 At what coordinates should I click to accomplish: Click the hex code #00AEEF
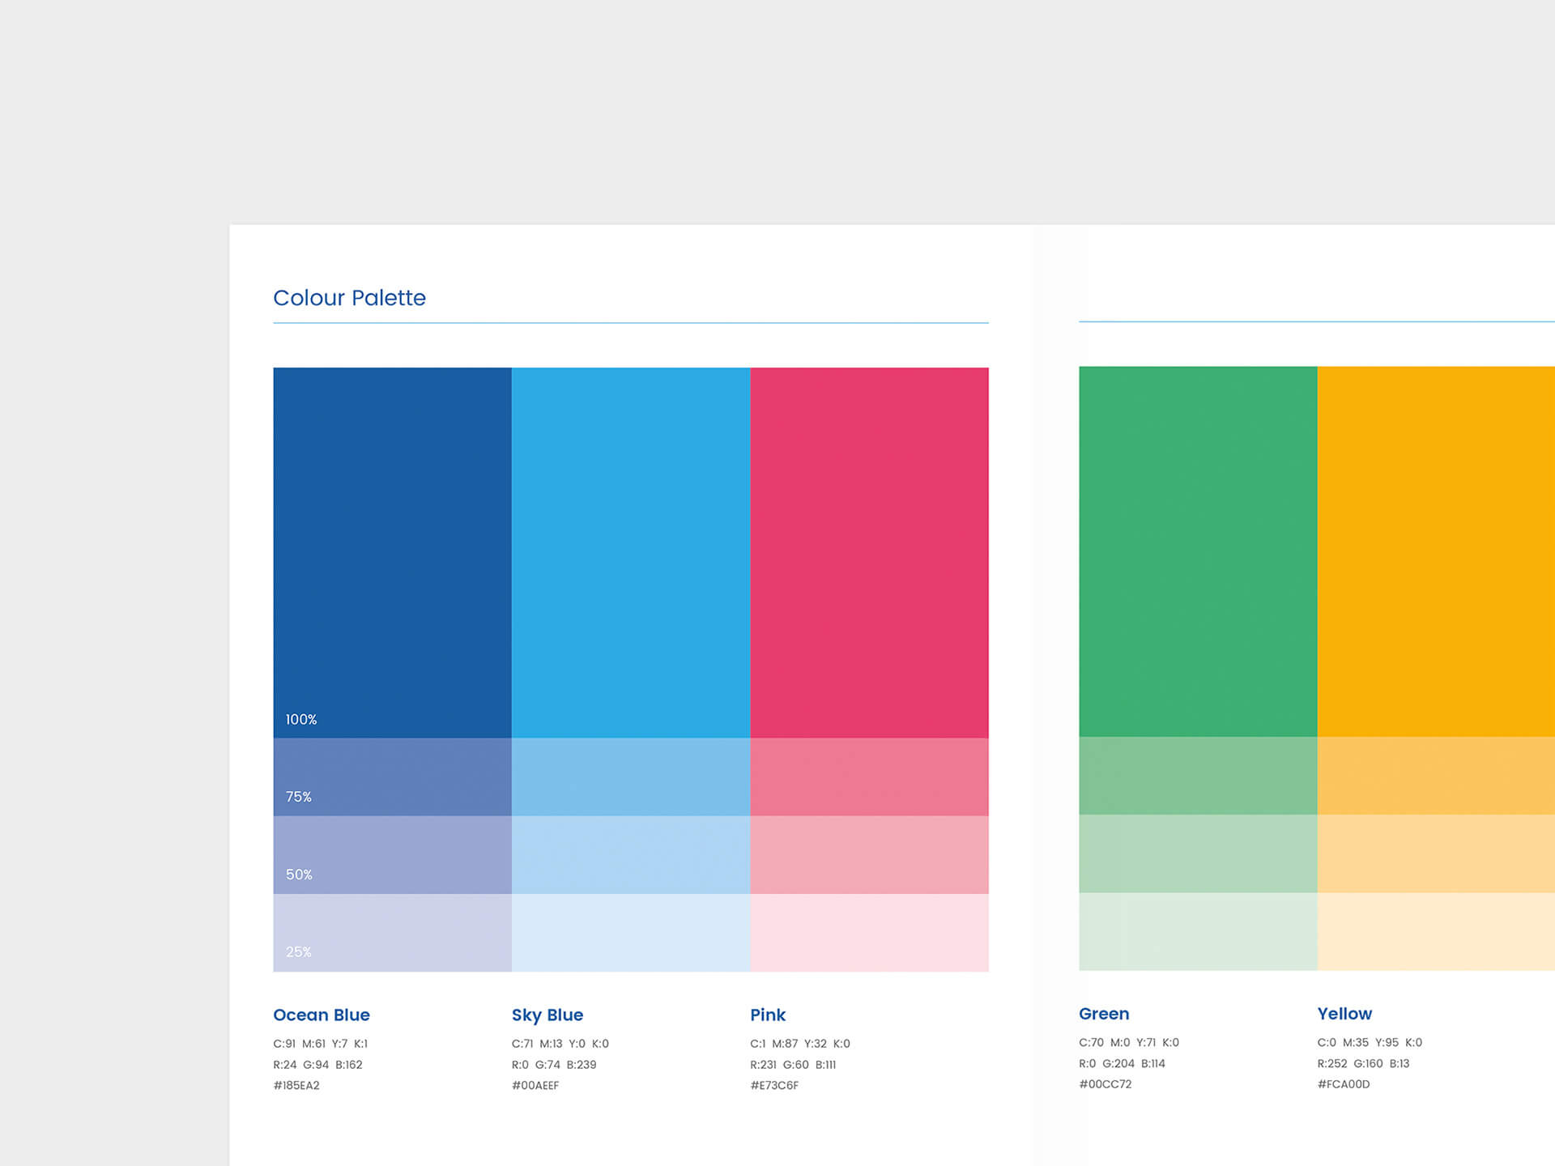tap(535, 1085)
